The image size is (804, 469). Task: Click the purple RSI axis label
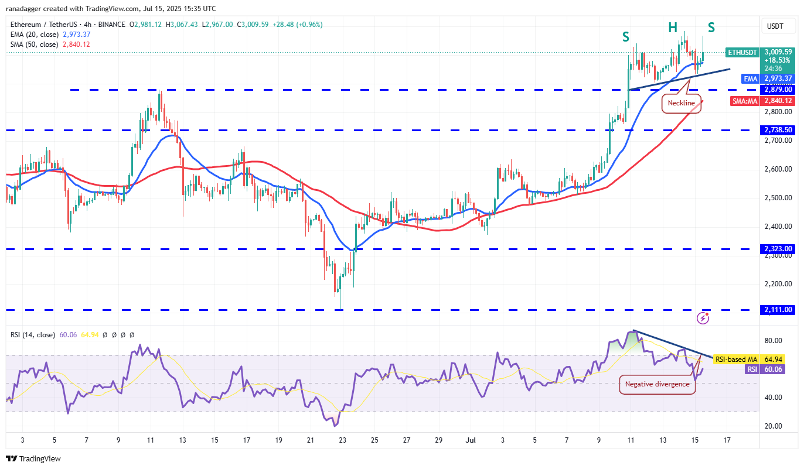[752, 369]
